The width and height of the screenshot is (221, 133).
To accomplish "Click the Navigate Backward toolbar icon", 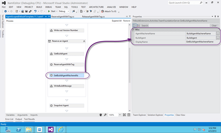I will tap(6, 11).
